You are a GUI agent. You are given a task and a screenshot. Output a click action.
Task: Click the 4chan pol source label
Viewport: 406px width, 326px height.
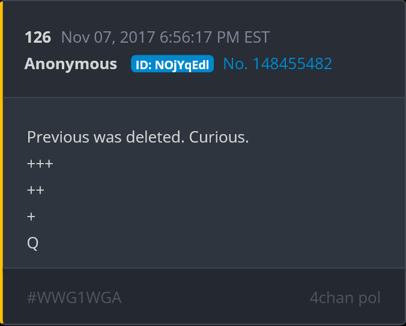click(345, 298)
